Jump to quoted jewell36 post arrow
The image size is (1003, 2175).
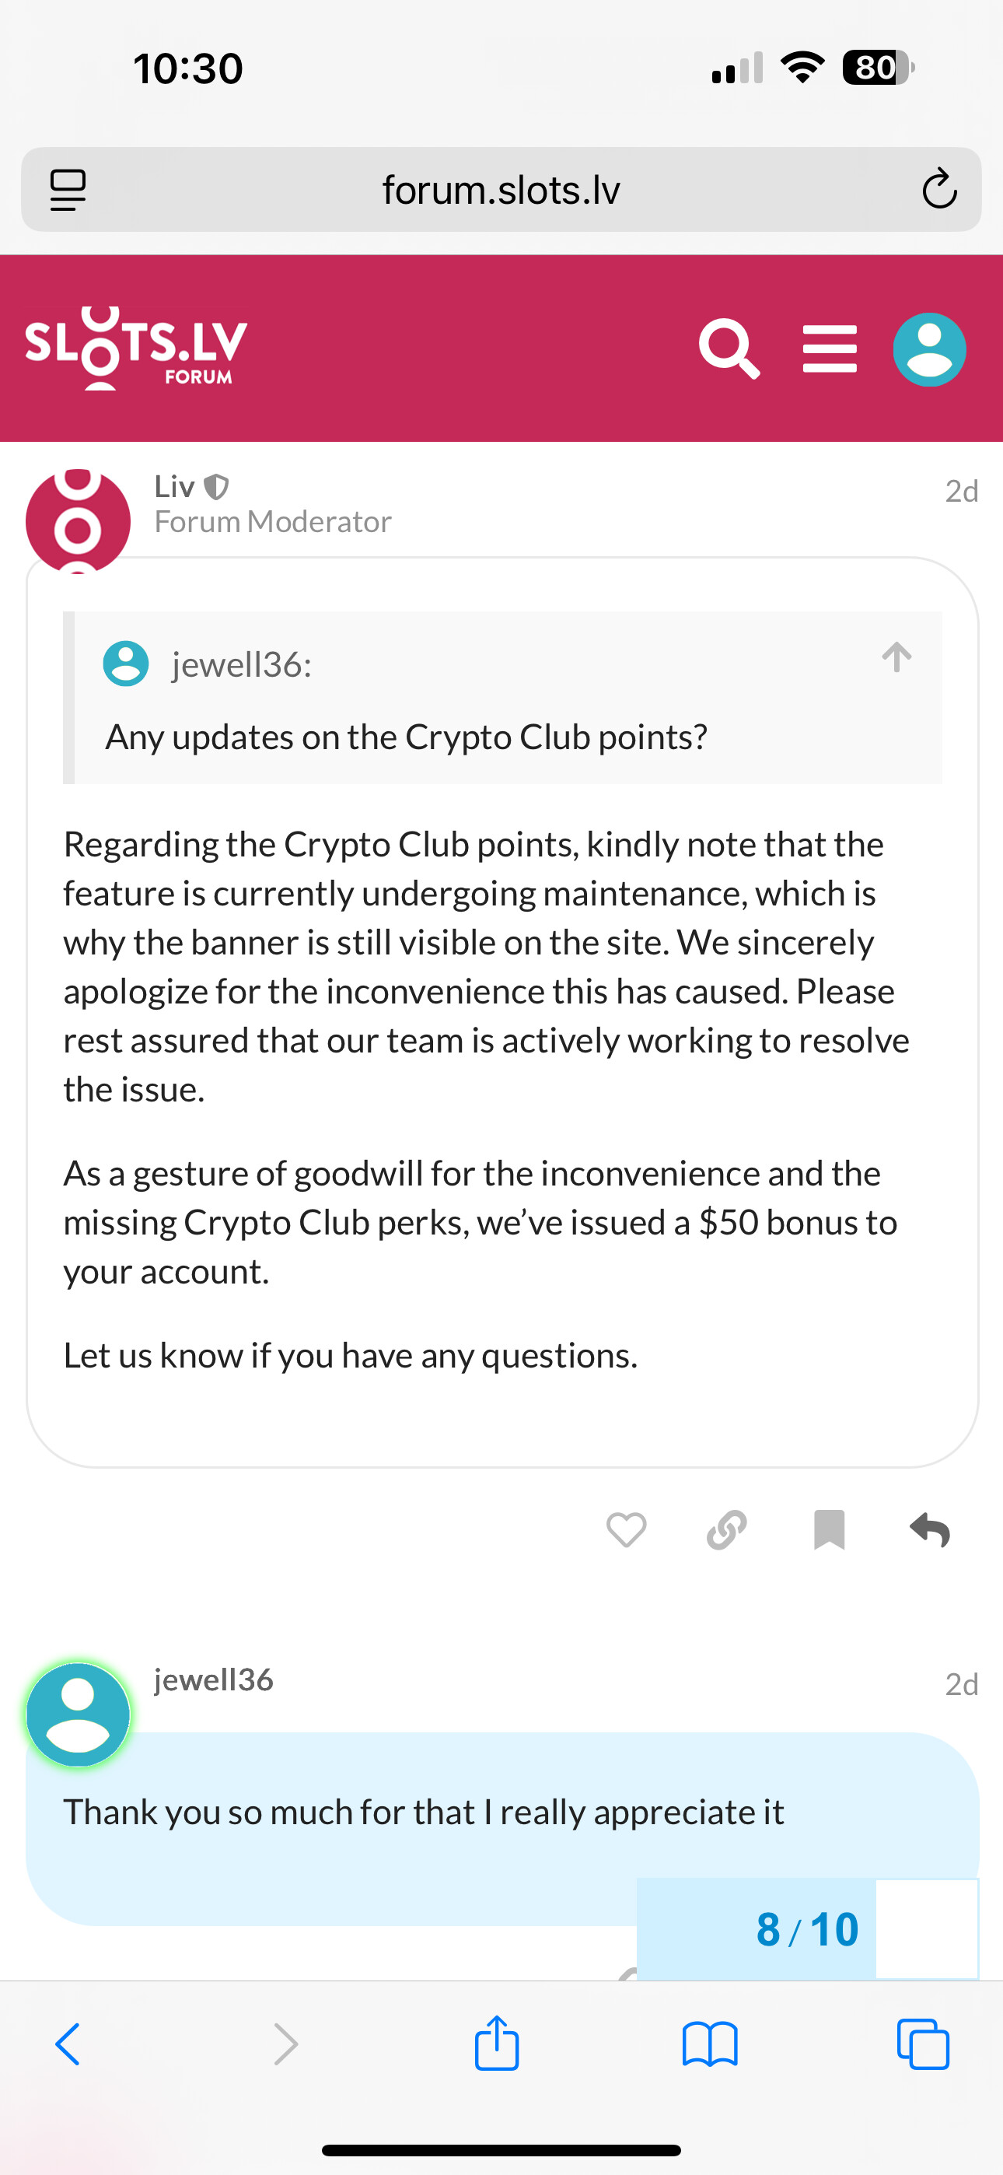896,657
